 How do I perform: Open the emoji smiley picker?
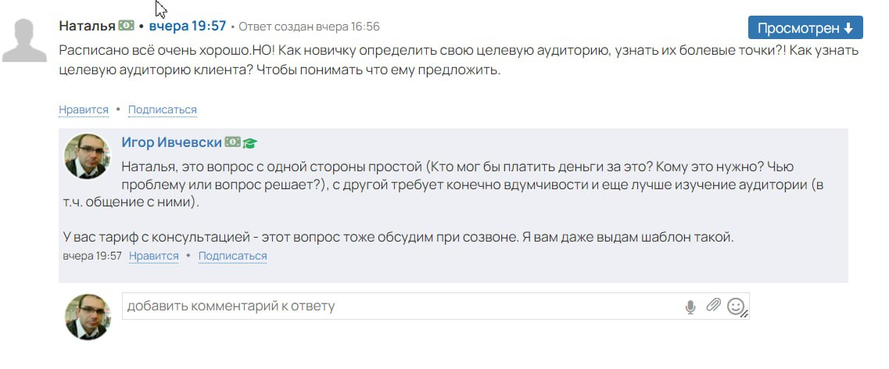735,306
